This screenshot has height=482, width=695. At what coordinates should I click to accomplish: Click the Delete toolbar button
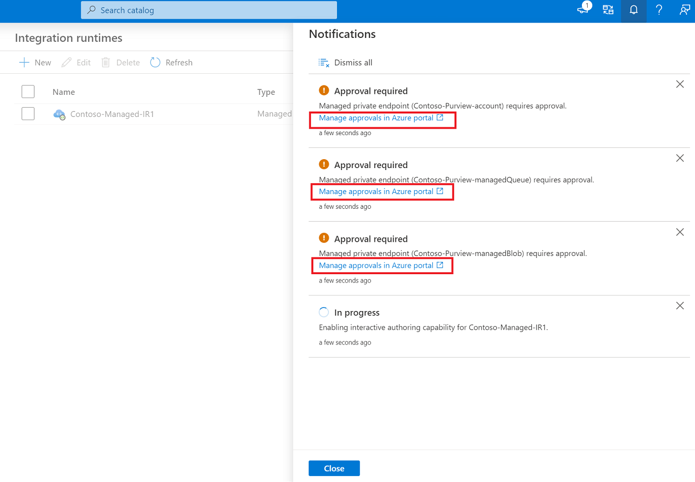tap(121, 62)
